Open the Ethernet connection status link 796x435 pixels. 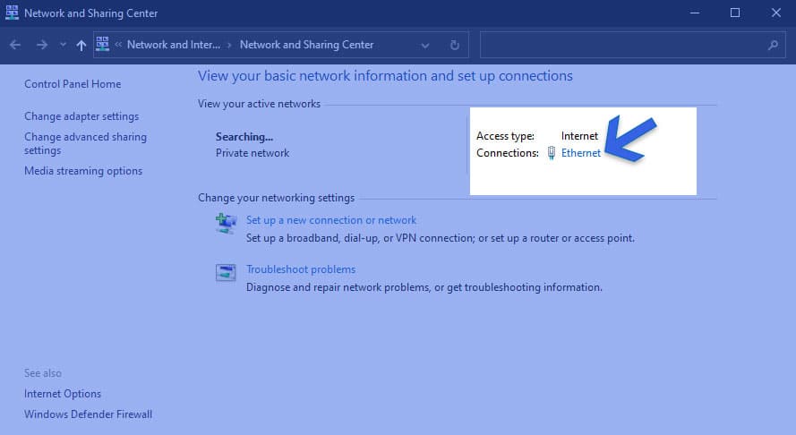click(581, 153)
